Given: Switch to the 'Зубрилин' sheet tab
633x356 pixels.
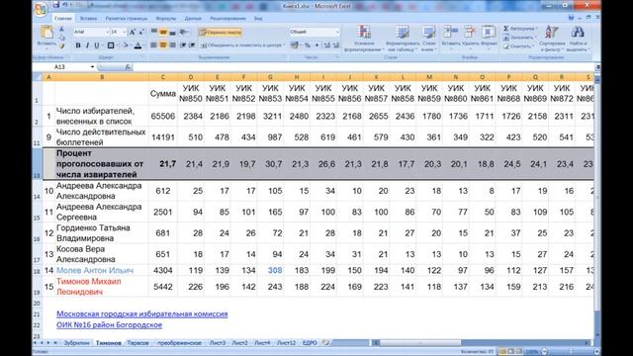Looking at the screenshot, I should [x=77, y=343].
